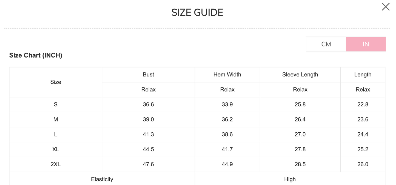396x185 pixels.
Task: Click the Size Guide title
Action: [197, 13]
